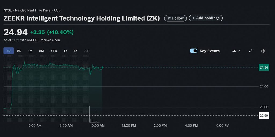The image size is (275, 137).
Task: Toggle the Key Events switch
Action: pos(193,51)
